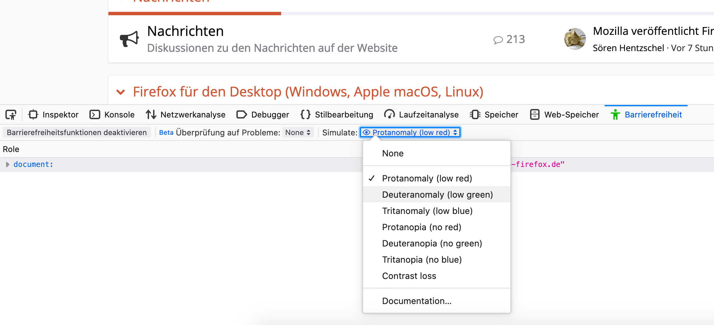This screenshot has width=714, height=325.
Task: Click the Laufzeitanalyse headphones icon
Action: (390, 115)
